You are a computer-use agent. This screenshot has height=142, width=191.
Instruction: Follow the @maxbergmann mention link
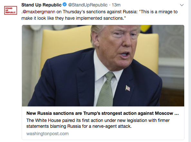39,12
